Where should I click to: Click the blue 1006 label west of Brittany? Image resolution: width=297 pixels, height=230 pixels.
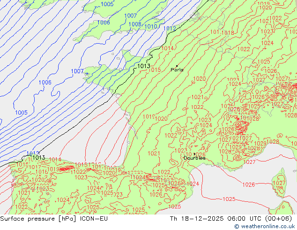(45, 82)
